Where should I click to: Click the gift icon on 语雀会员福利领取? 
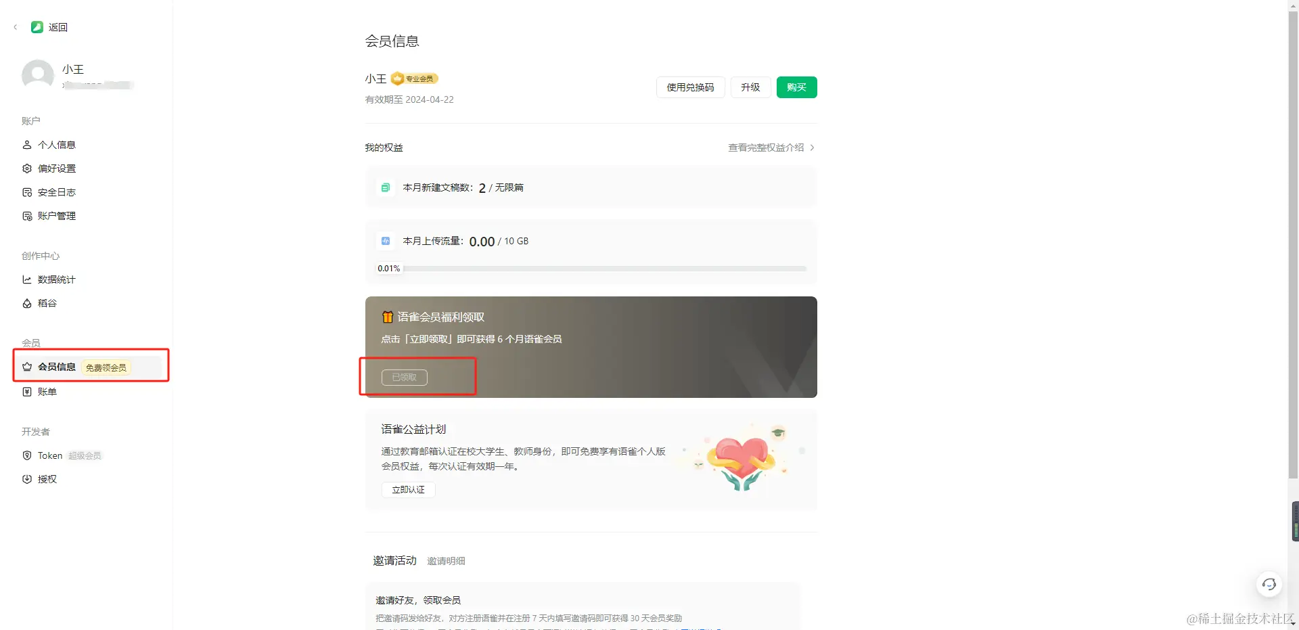(x=388, y=317)
